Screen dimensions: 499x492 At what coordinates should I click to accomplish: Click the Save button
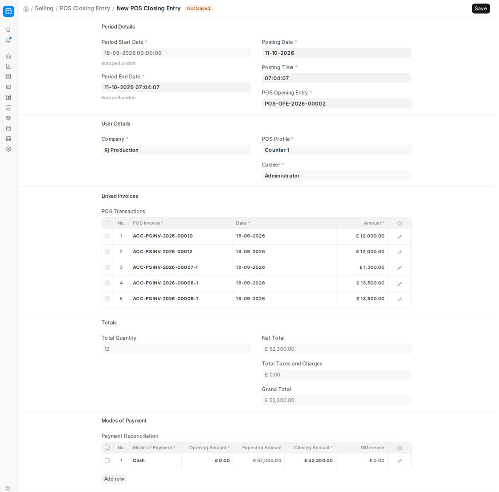pos(481,8)
